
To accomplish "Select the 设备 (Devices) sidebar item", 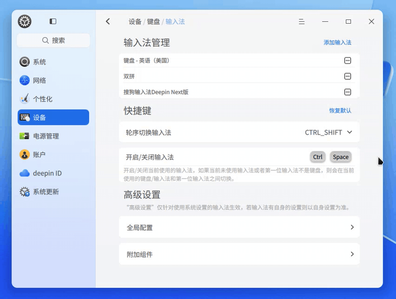I will pos(53,117).
